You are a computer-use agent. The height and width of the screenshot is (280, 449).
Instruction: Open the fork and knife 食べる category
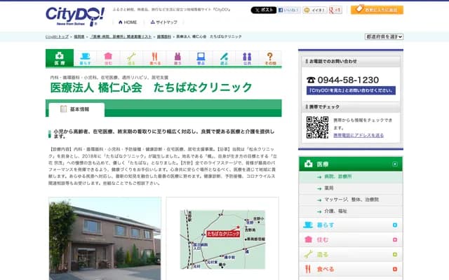154,58
